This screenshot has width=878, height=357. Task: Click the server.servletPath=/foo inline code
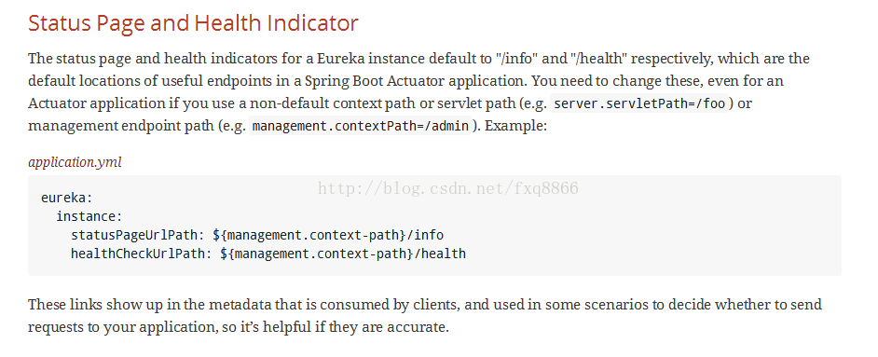[639, 103]
